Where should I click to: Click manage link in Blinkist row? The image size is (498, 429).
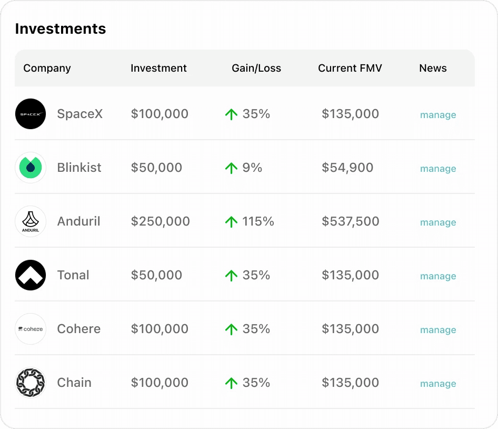(438, 169)
